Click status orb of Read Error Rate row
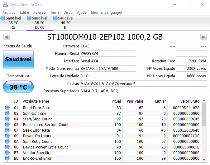The image size is (210, 165). point(7,108)
